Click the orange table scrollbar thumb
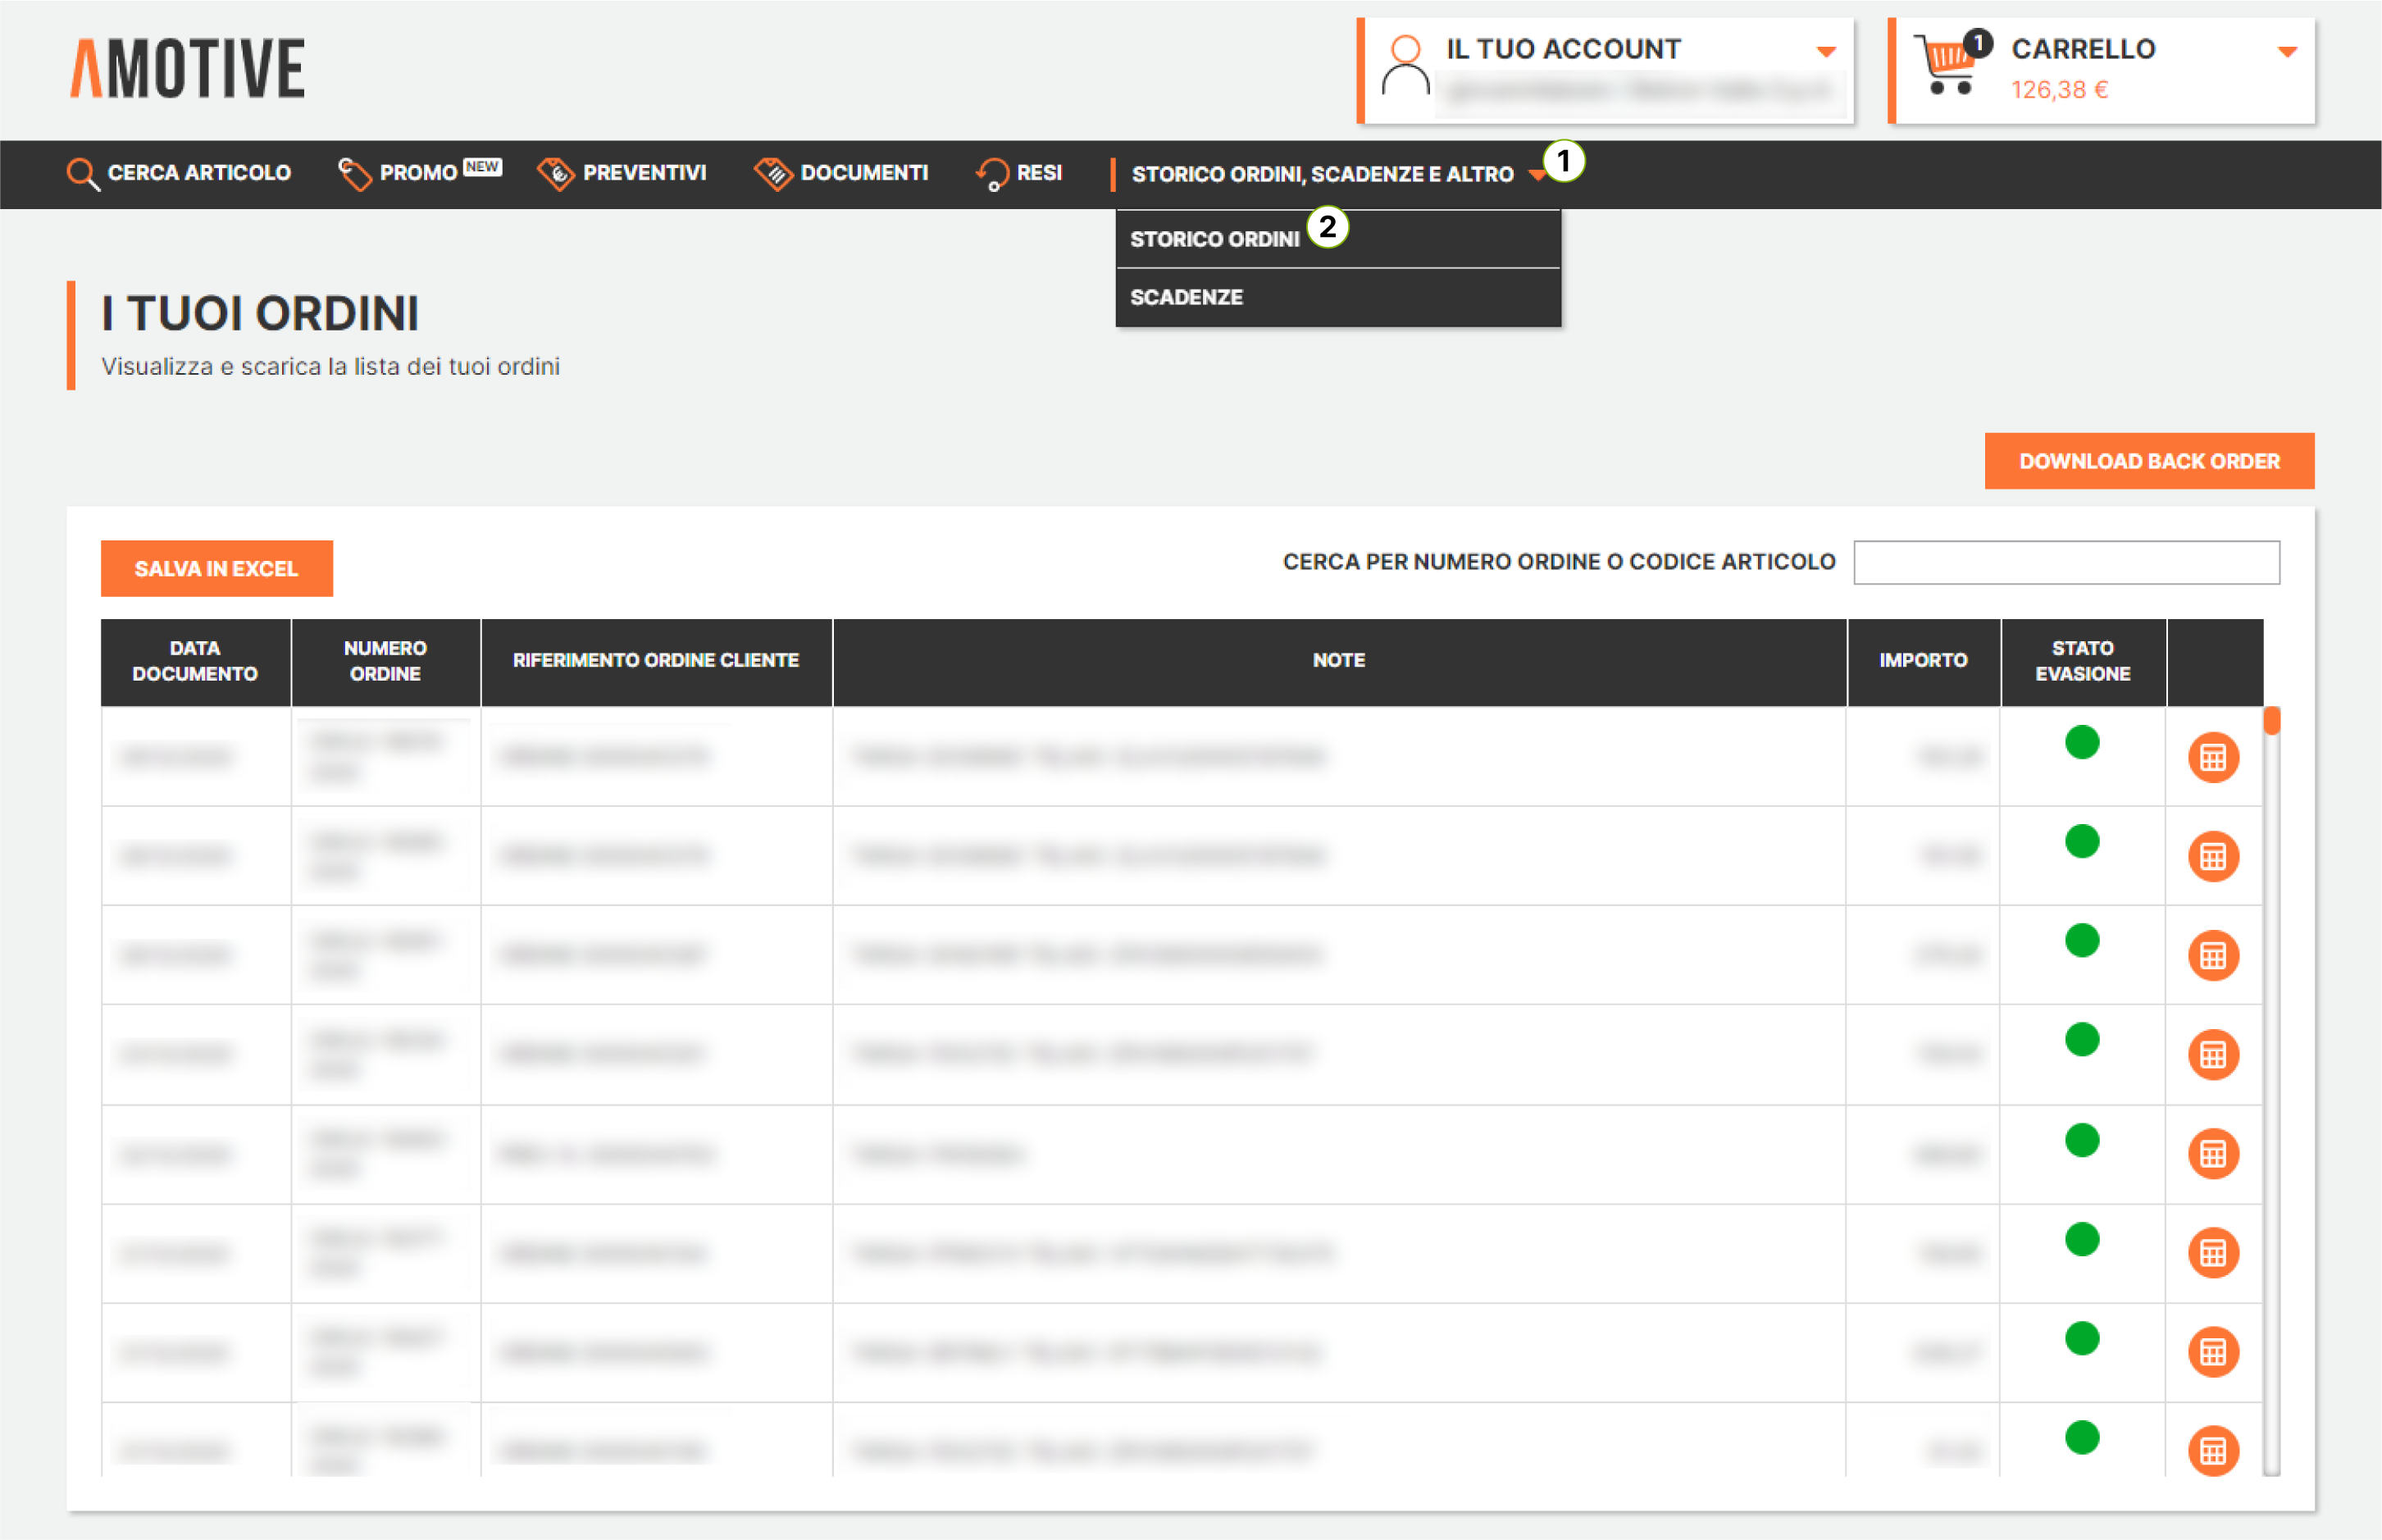Viewport: 2382px width, 1540px height. point(2272,720)
